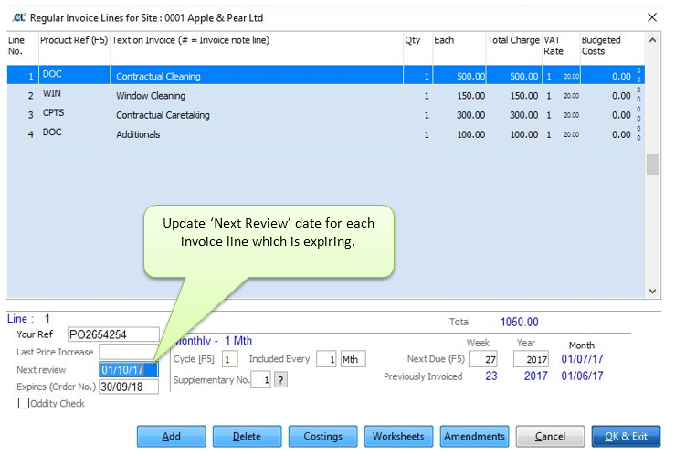Click the Add button

(x=171, y=437)
